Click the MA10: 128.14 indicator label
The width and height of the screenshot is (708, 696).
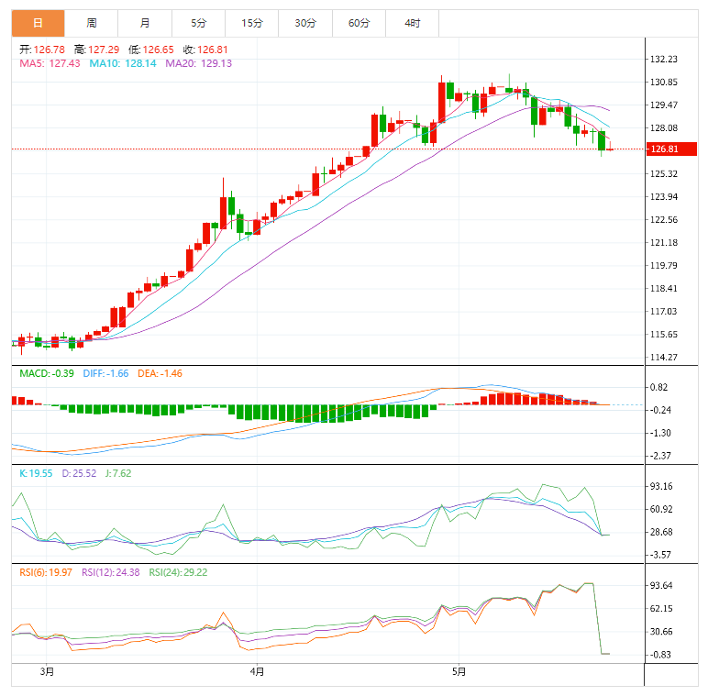pos(123,63)
